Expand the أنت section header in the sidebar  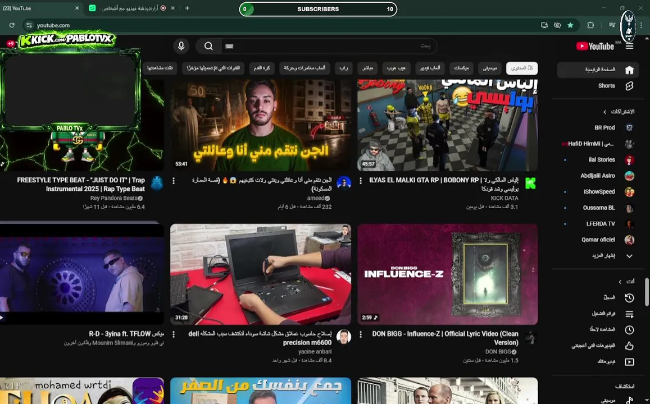626,282
